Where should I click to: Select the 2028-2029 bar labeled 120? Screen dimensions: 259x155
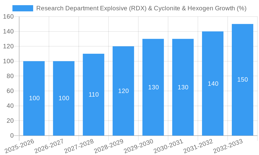tap(123, 91)
